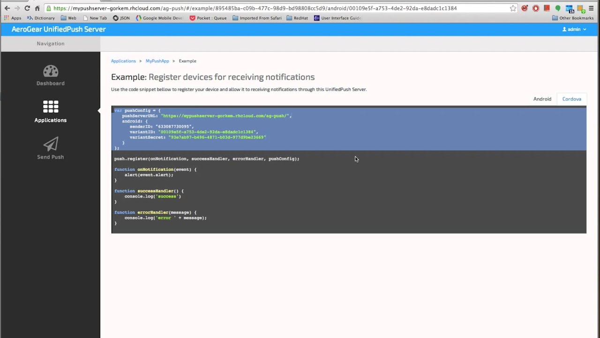600x338 pixels.
Task: Go back with the browser back arrow
Action: point(7,8)
